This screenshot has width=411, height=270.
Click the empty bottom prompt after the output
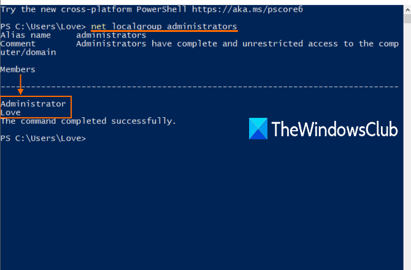pos(43,138)
